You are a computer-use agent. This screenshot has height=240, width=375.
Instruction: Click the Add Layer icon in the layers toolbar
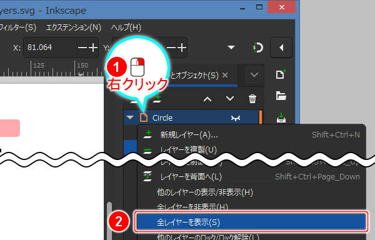tap(157, 99)
